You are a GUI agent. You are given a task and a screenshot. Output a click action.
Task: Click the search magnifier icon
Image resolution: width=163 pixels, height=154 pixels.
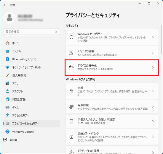pyautogui.click(x=56, y=32)
